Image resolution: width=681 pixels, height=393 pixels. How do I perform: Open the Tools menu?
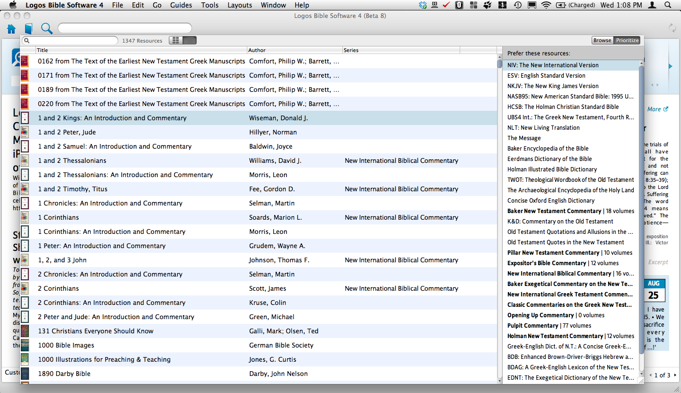point(210,5)
